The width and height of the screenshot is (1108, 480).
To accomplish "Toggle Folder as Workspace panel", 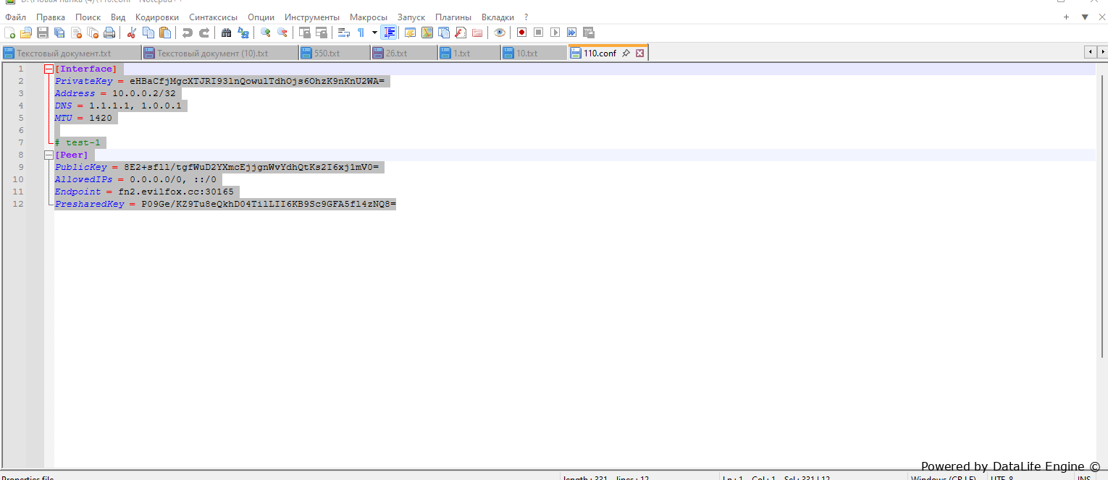I will pyautogui.click(x=477, y=33).
